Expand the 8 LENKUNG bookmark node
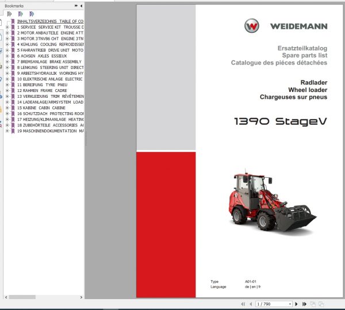 7,67
